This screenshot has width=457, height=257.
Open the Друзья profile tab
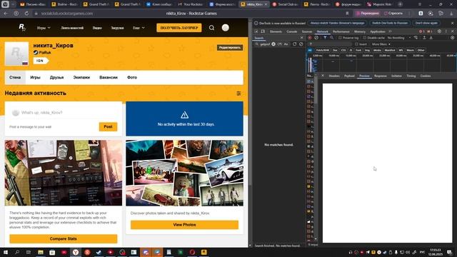[56, 78]
